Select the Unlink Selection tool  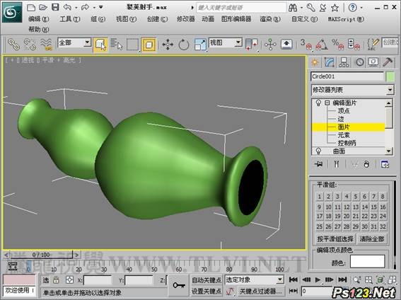[30, 45]
